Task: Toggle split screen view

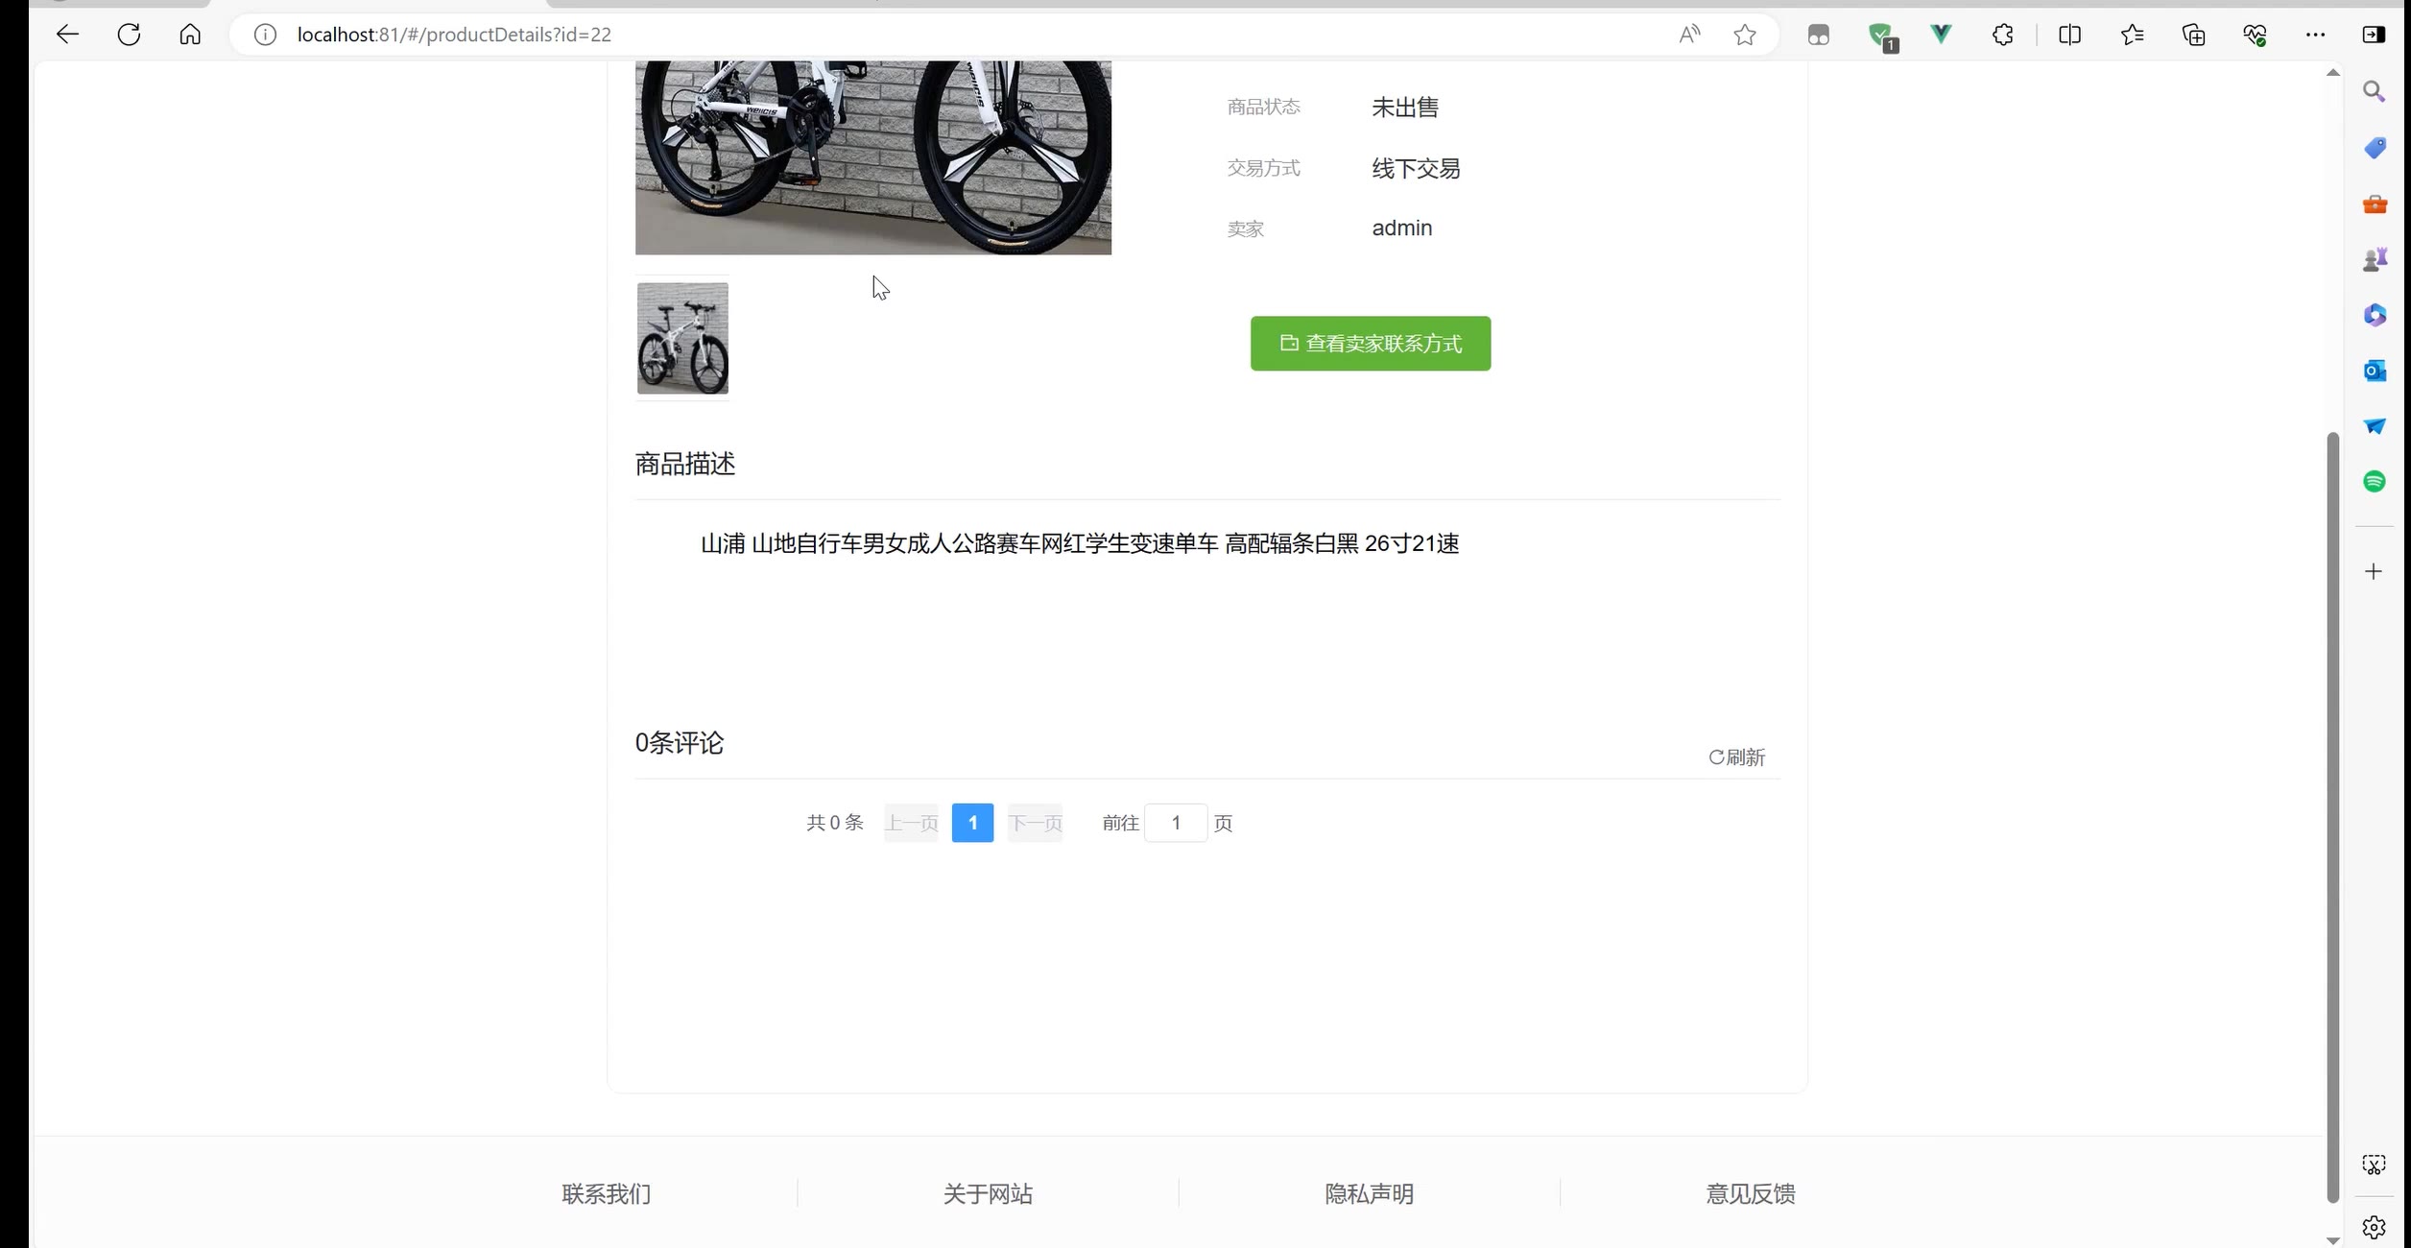Action: tap(2070, 35)
